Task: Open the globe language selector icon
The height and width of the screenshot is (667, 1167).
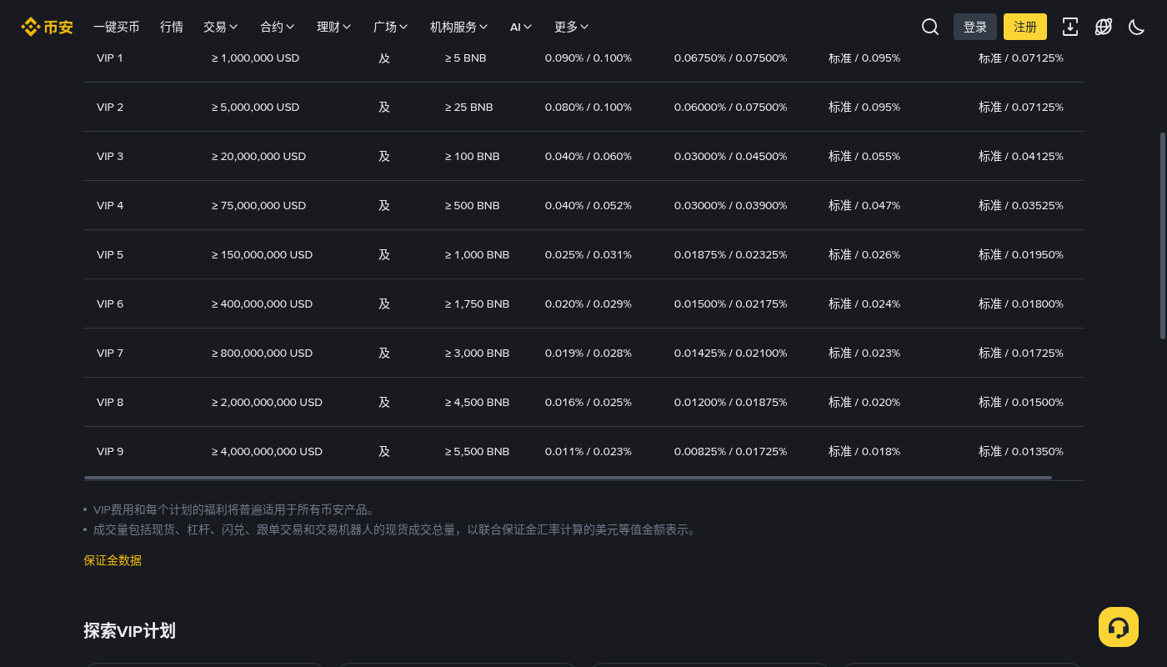Action: point(1104,27)
